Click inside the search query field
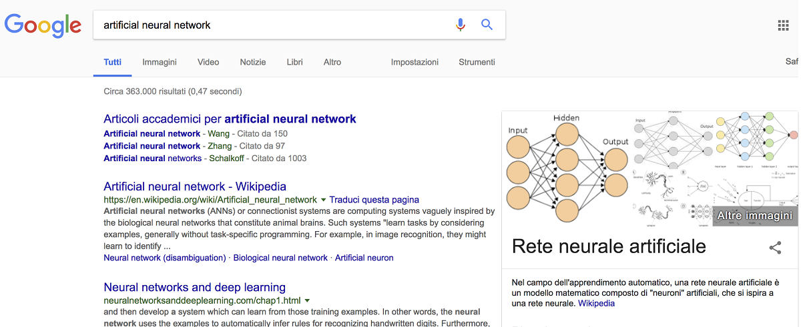Viewport: 801px width, 327px height. [267, 25]
